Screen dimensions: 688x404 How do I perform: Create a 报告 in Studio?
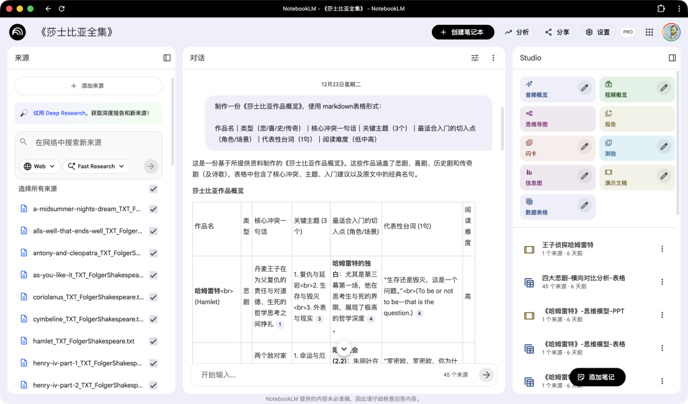[x=637, y=119]
